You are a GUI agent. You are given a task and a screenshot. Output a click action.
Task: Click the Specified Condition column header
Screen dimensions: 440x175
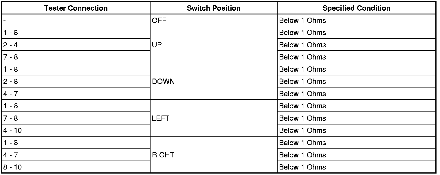coord(356,8)
